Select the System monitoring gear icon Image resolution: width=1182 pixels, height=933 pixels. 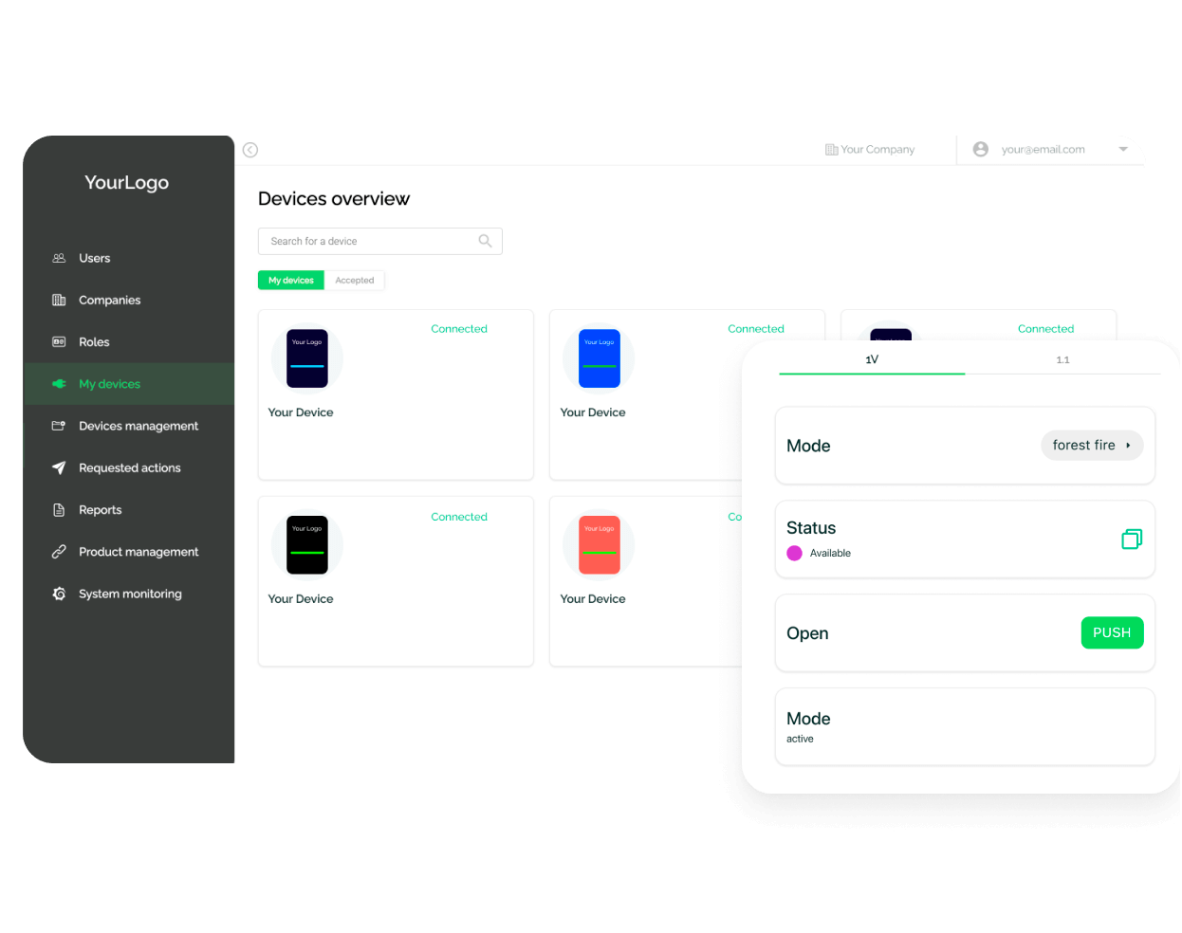pos(59,594)
